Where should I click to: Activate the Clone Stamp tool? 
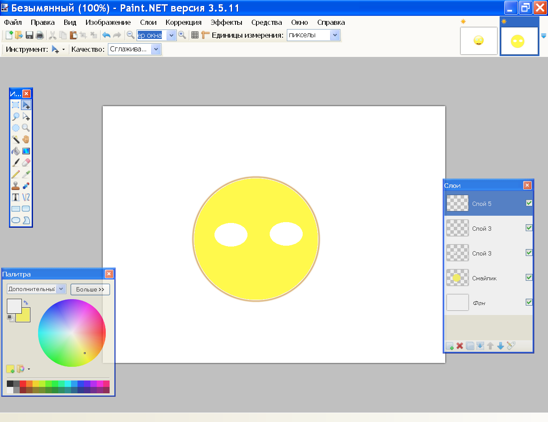coord(15,186)
